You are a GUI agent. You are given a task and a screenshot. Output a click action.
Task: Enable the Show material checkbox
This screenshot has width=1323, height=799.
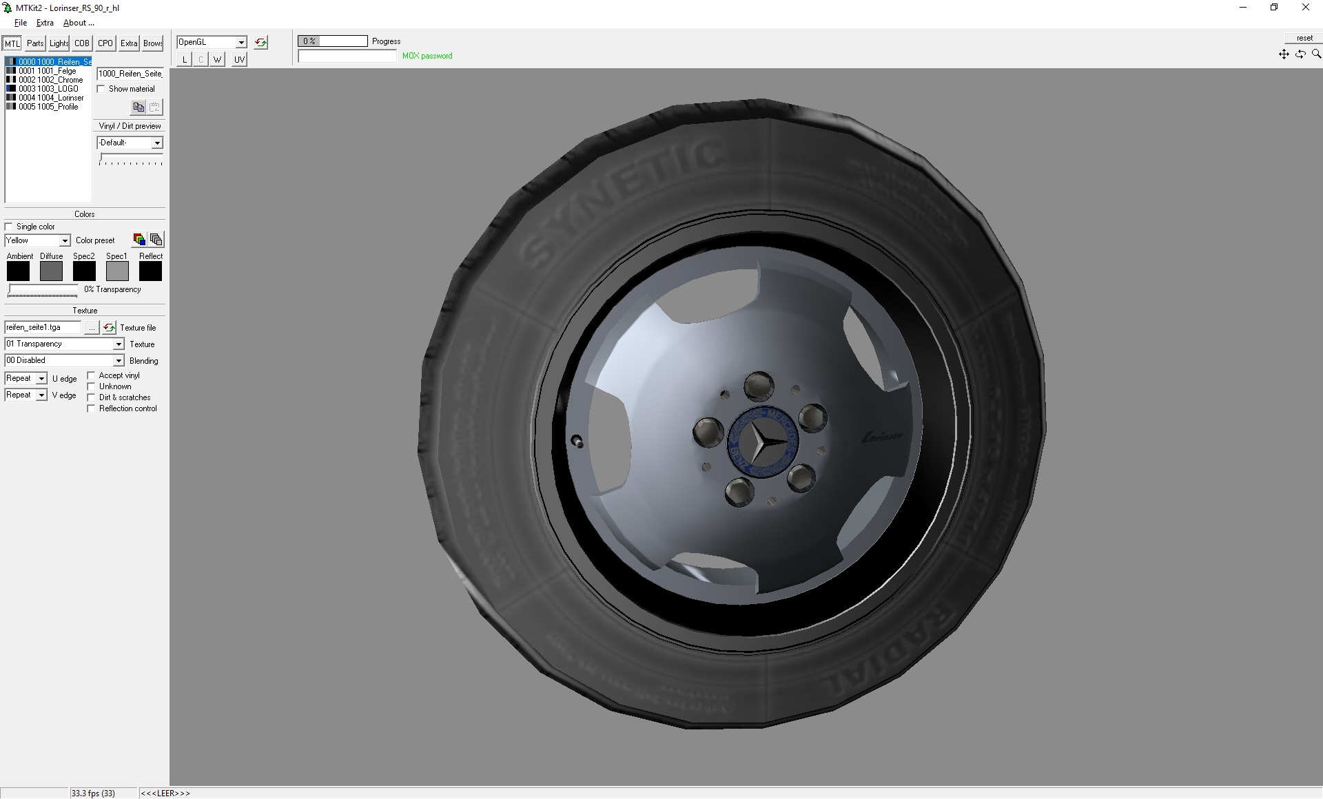[x=101, y=89]
